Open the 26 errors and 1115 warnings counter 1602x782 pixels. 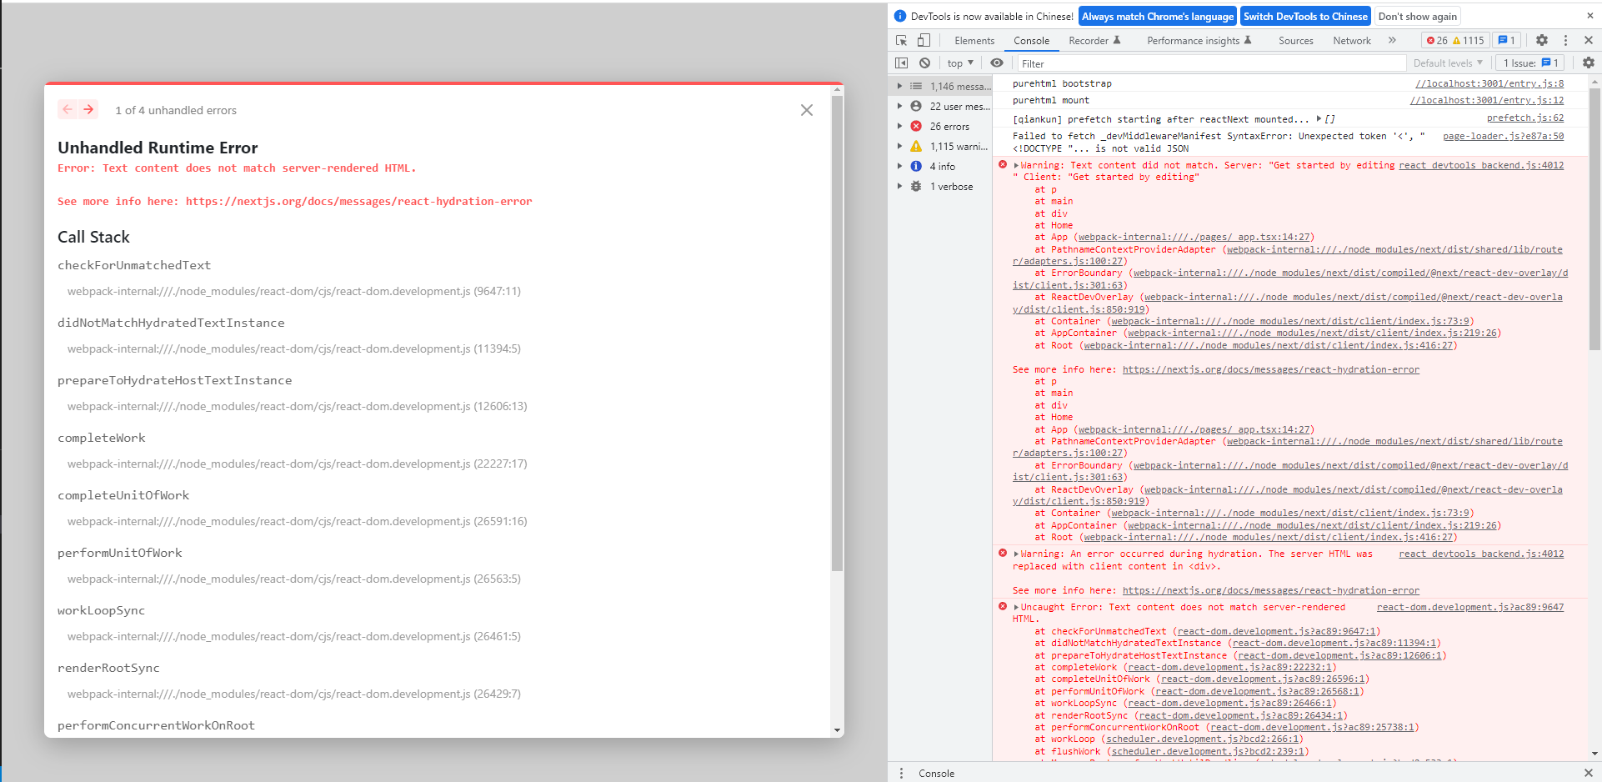[x=1454, y=40]
